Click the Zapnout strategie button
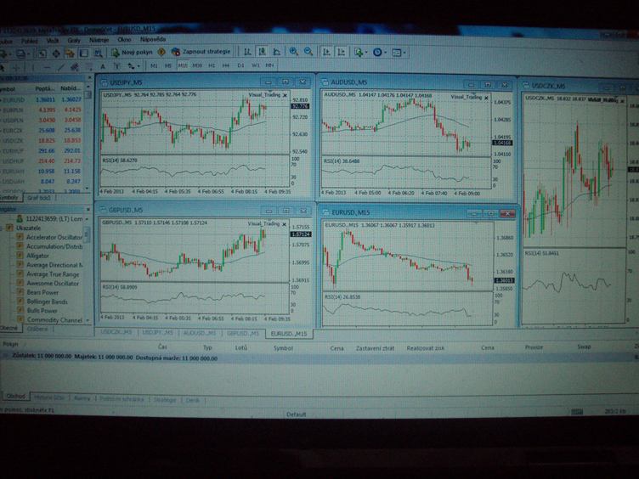This screenshot has height=479, width=639. (x=201, y=52)
